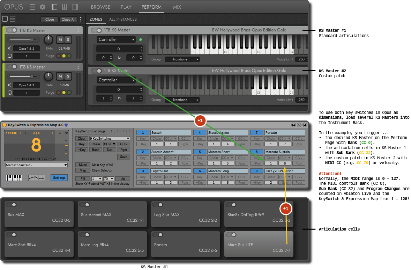Solo second rack KS Master with S

[68, 76]
